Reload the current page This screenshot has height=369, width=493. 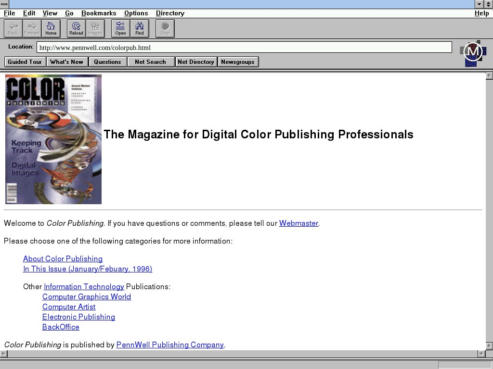[76, 28]
